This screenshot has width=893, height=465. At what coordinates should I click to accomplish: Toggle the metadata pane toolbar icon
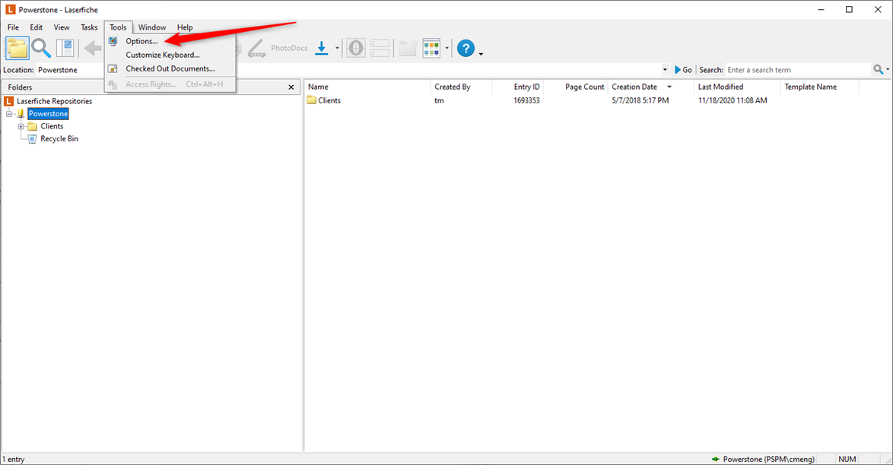65,49
